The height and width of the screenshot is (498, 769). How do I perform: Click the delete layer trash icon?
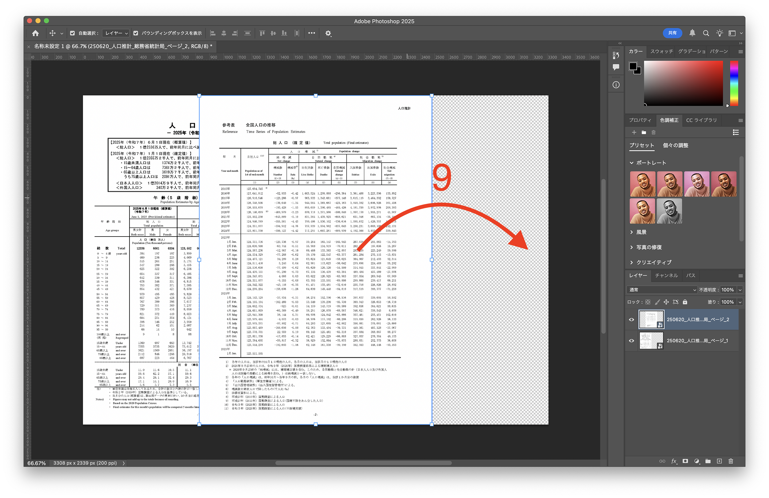tap(731, 461)
